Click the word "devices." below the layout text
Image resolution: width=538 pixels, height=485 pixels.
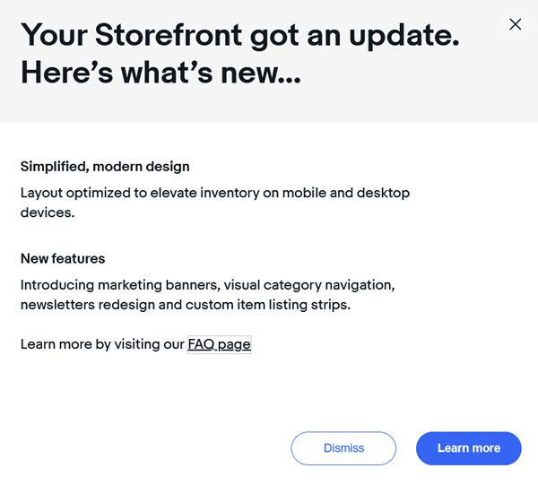point(48,212)
